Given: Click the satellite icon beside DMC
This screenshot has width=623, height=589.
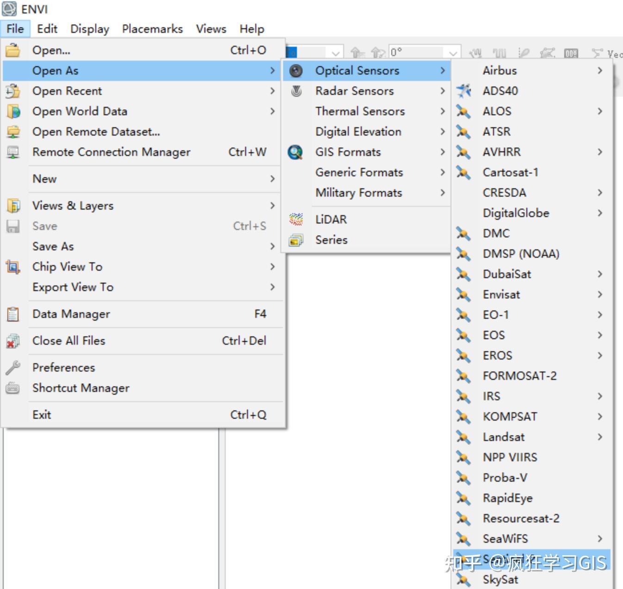Looking at the screenshot, I should 463,233.
